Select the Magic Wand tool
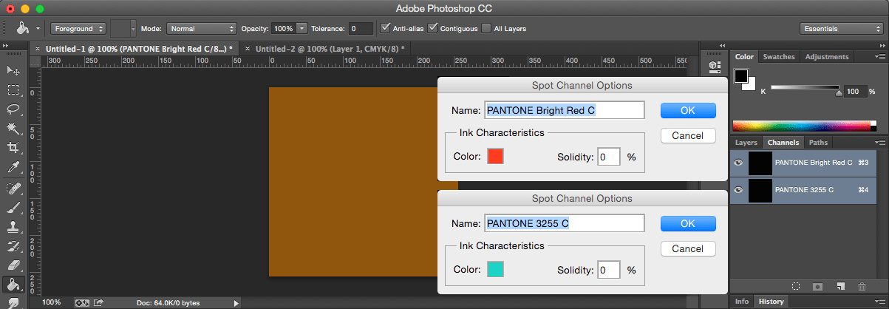Viewport: 889px width, 309px height. (13, 129)
